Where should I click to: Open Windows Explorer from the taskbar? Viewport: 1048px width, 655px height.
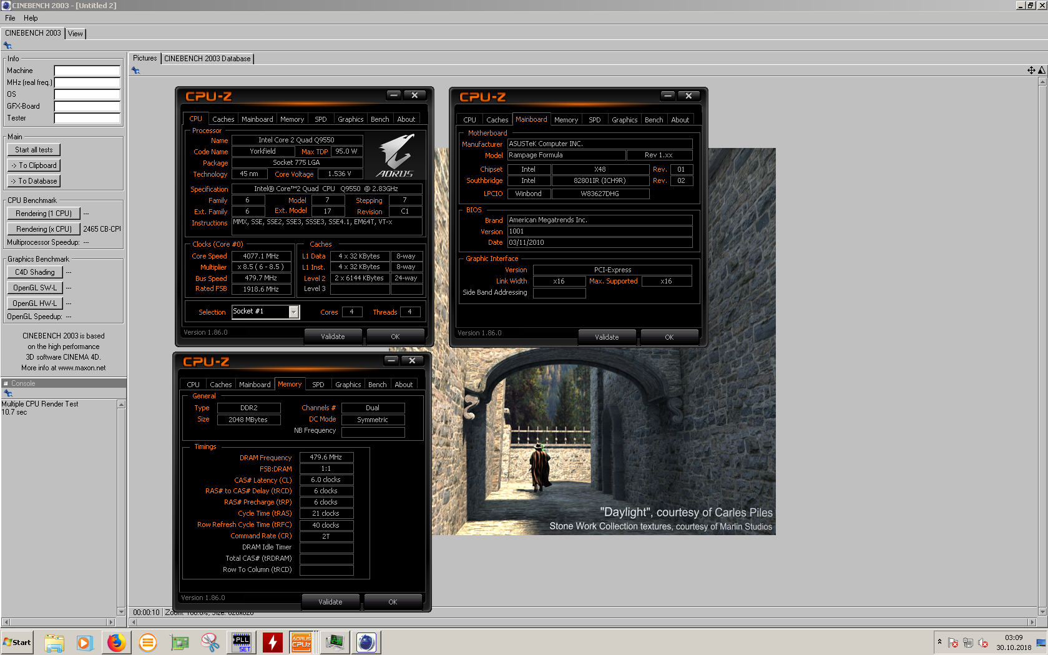click(54, 643)
